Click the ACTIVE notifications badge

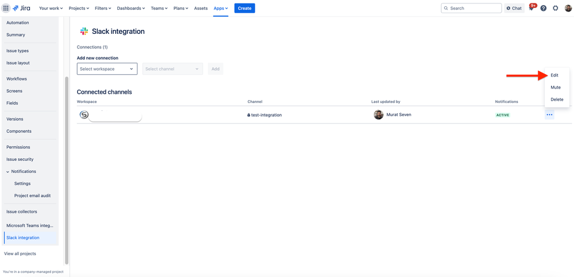[x=503, y=115]
